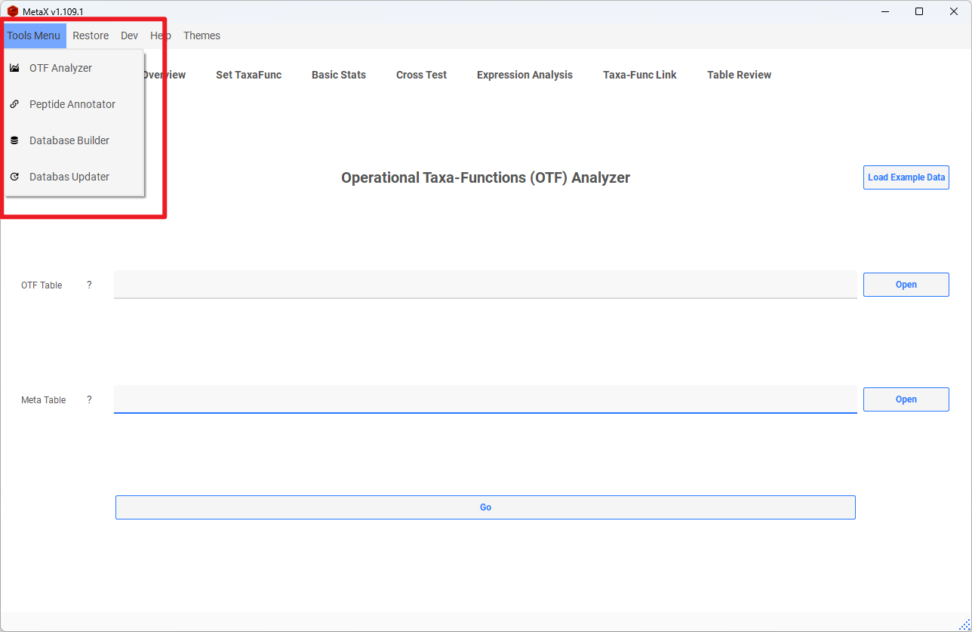Viewport: 972px width, 632px height.
Task: Click the Databas Updater refresh icon
Action: (14, 177)
